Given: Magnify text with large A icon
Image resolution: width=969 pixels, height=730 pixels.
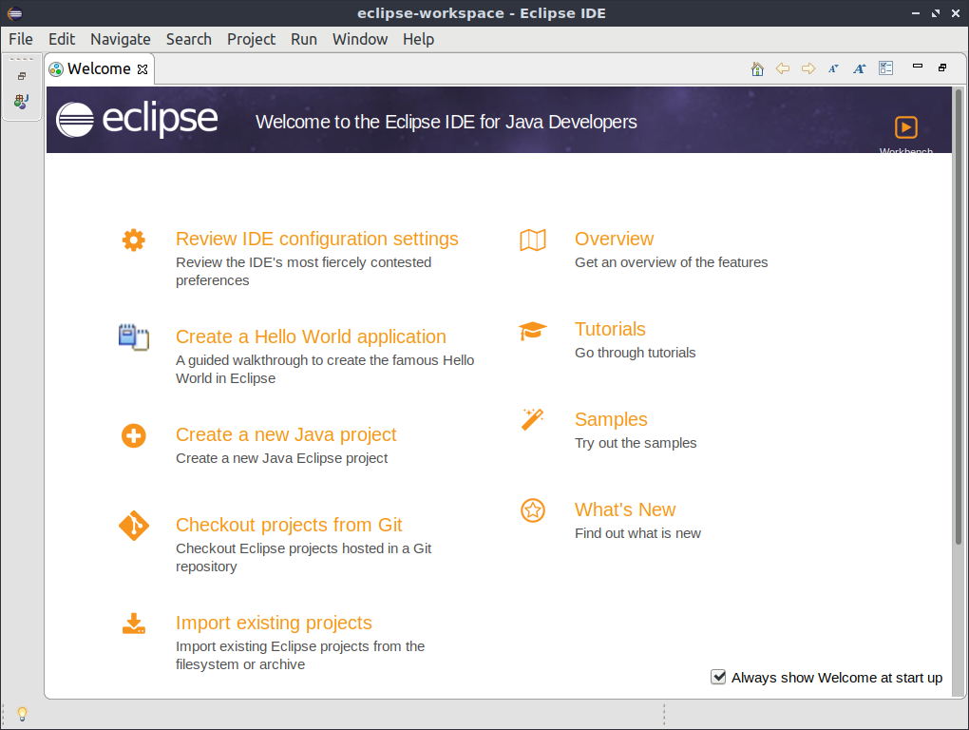Looking at the screenshot, I should point(860,68).
